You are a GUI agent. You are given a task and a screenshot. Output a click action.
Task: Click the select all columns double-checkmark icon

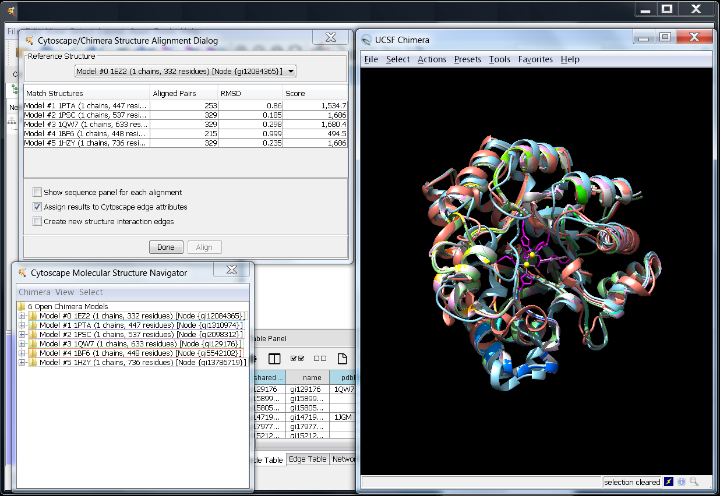(x=297, y=359)
